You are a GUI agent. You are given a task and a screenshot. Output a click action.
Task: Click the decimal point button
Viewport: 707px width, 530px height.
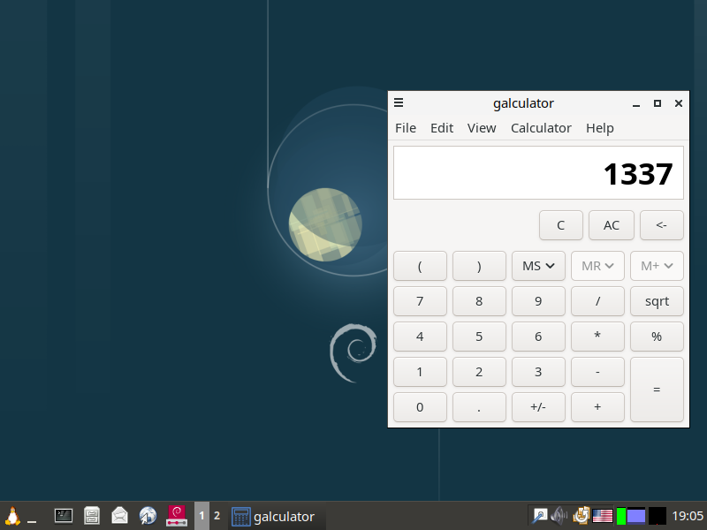click(x=479, y=407)
